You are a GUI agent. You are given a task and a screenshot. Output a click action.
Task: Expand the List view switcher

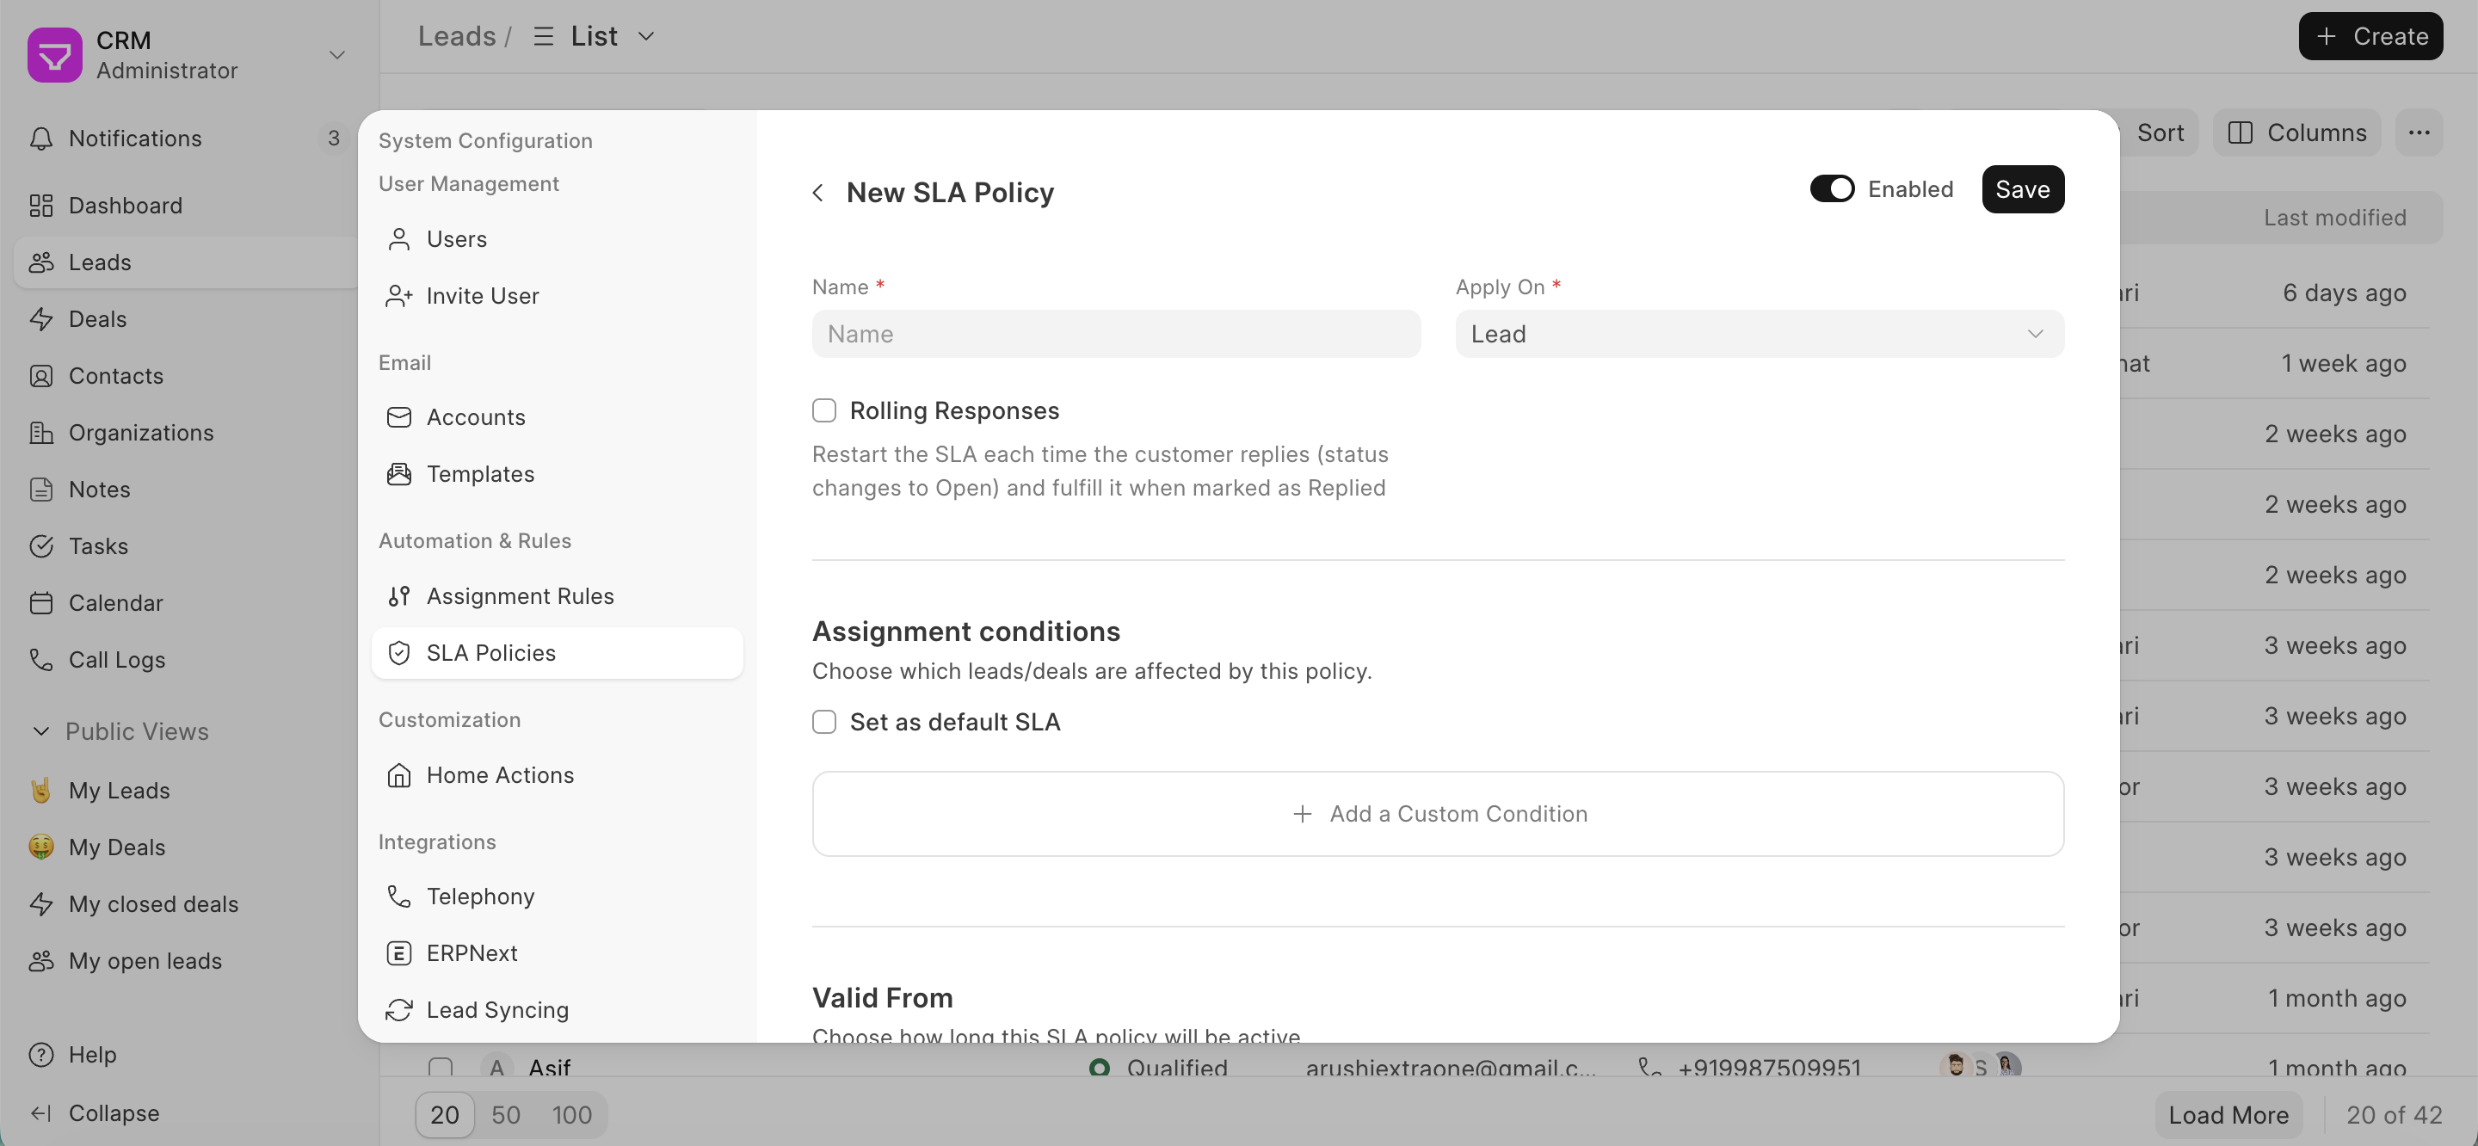[x=595, y=36]
